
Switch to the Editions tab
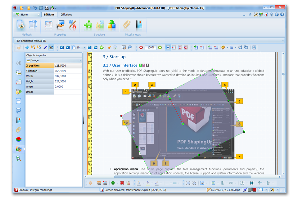pos(49,15)
